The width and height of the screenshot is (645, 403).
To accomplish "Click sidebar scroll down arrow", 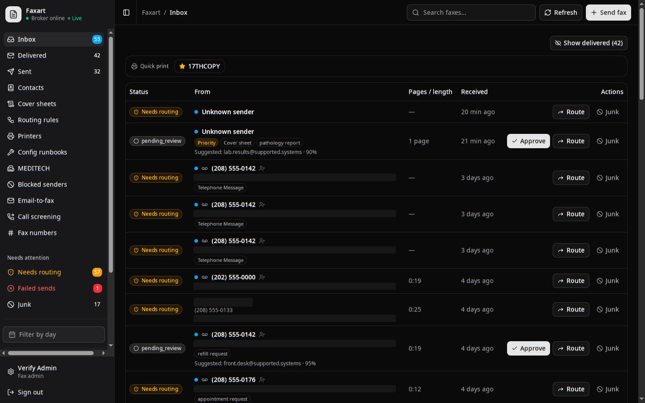I will 111,346.
